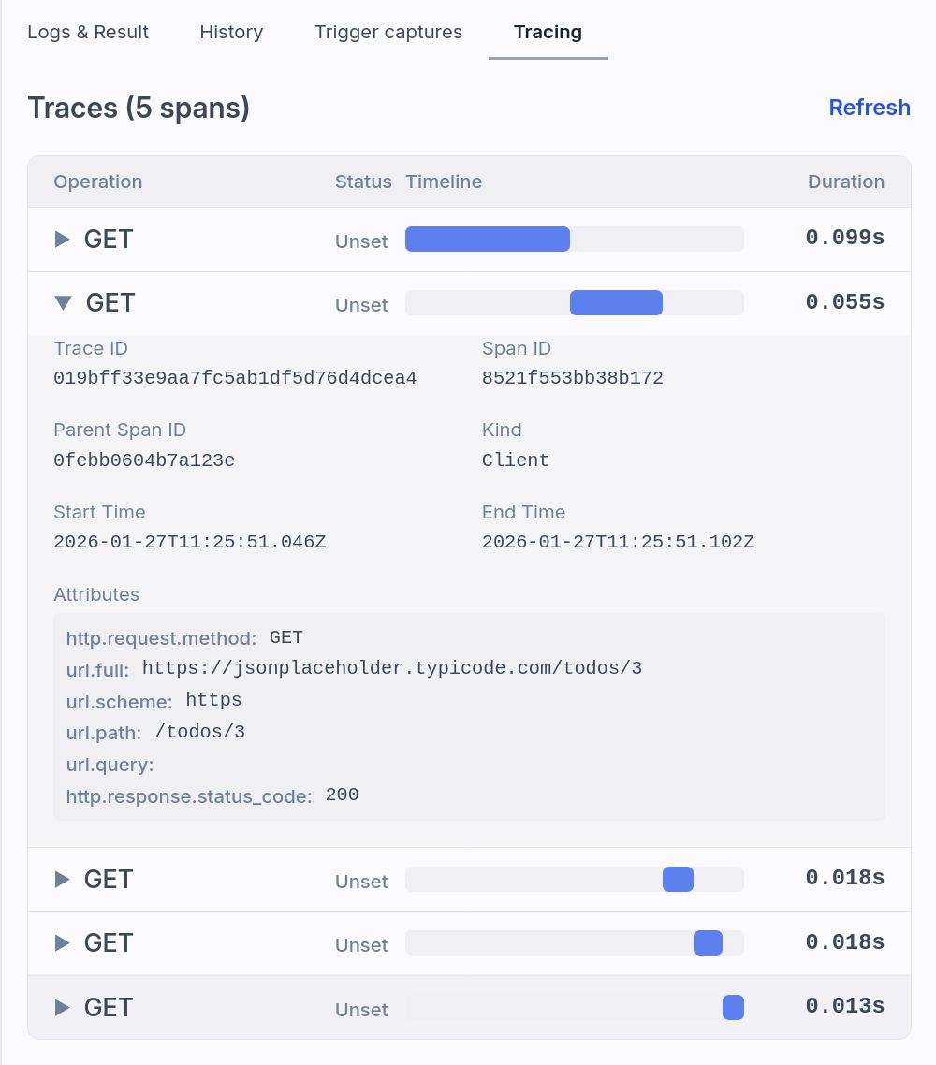Click the Parent Span ID value
The height and width of the screenshot is (1065, 936).
pos(142,460)
